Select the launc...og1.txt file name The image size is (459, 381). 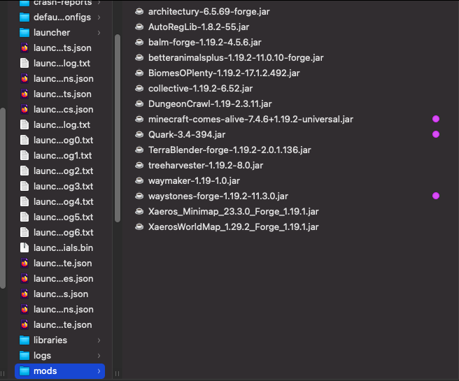[63, 156]
